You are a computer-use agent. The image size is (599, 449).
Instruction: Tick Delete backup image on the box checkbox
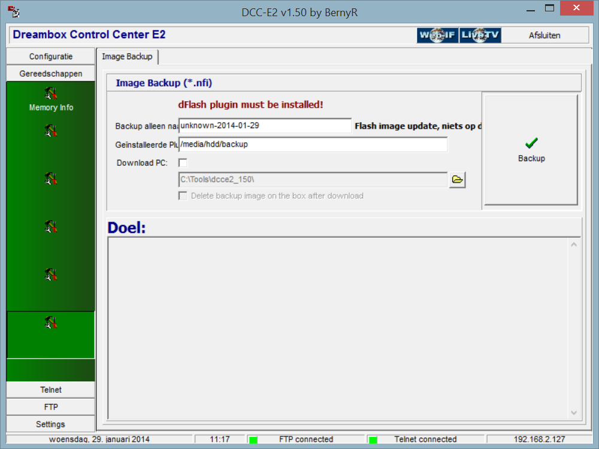coord(183,196)
